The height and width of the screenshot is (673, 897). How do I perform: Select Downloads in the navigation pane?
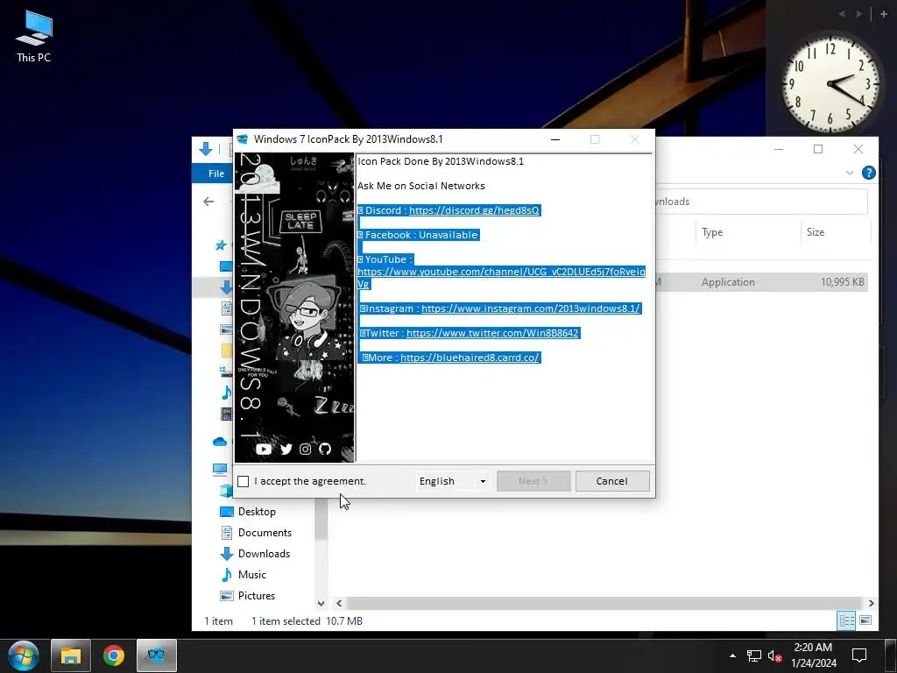click(x=264, y=554)
